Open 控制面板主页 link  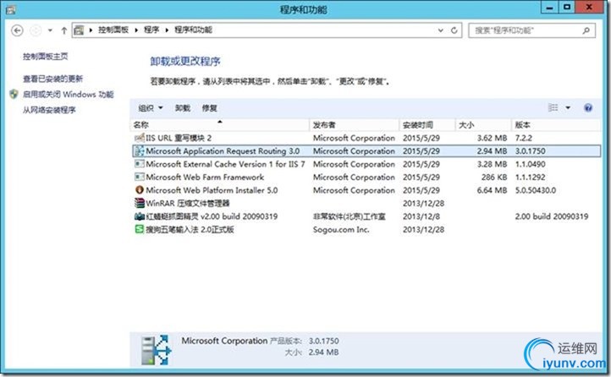click(x=45, y=57)
